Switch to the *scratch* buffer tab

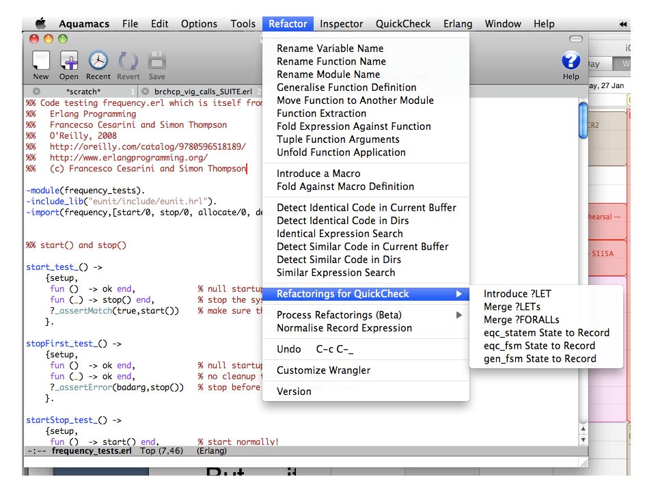click(x=83, y=92)
